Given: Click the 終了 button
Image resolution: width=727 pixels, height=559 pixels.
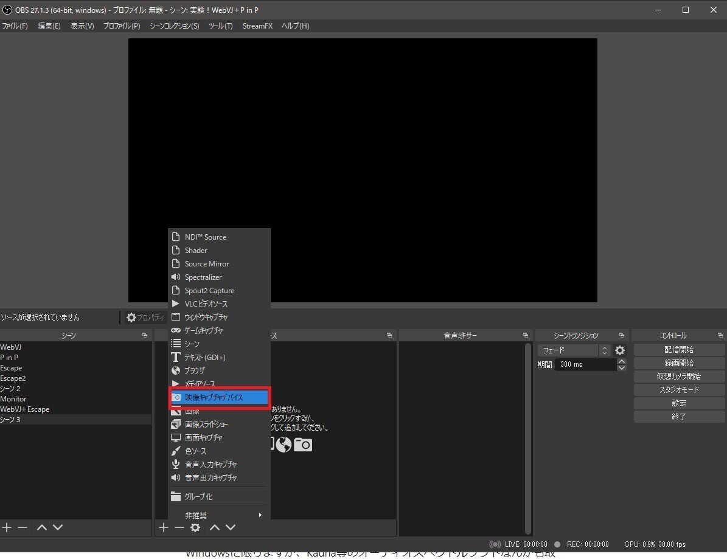Looking at the screenshot, I should click(679, 417).
